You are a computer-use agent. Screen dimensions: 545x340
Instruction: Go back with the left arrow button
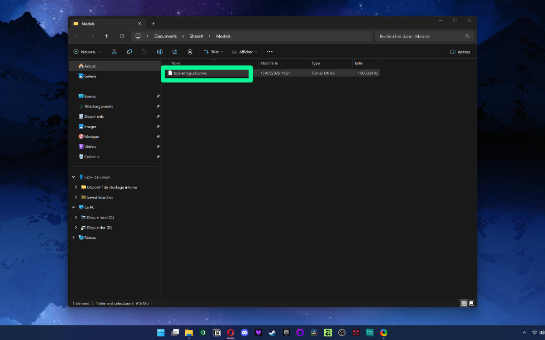click(x=76, y=36)
